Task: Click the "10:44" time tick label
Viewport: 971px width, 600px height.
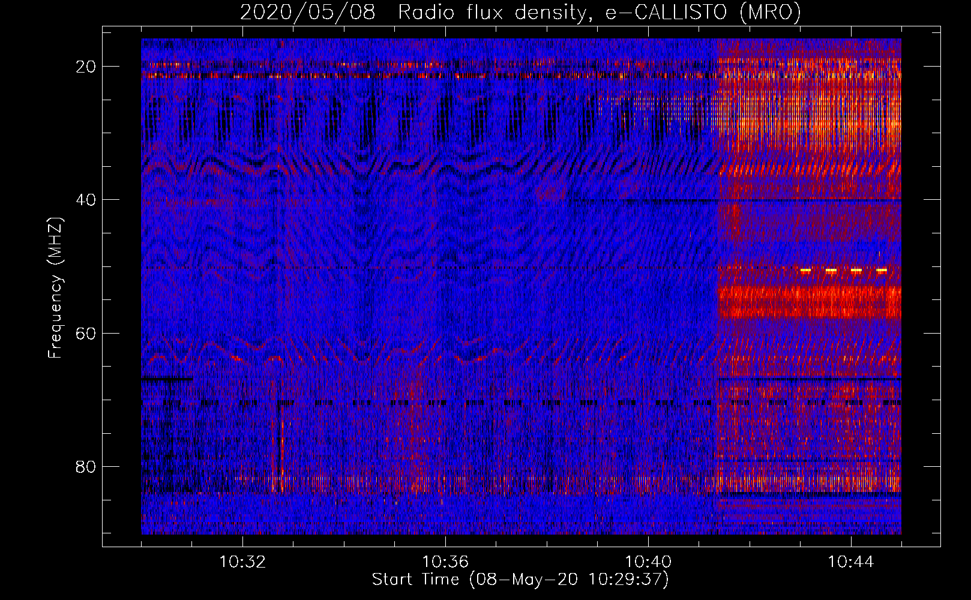Action: (851, 562)
